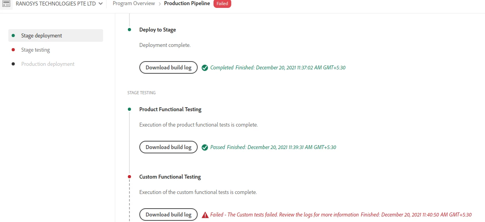Screen dimensions: 485x222
Task: Click the Product Functional Testing timeline marker
Action: pyautogui.click(x=129, y=109)
